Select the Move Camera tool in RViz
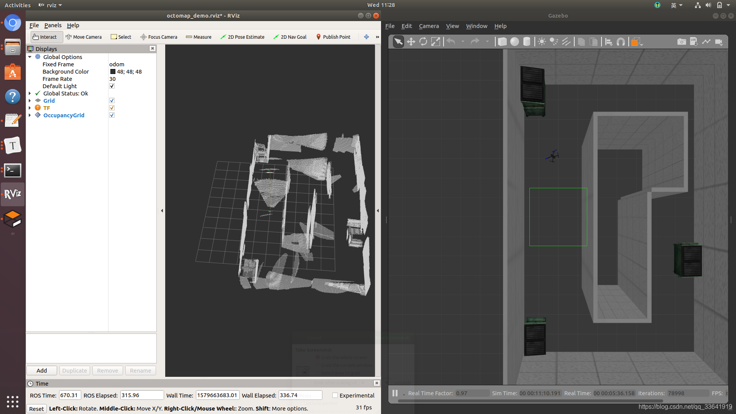 point(84,37)
